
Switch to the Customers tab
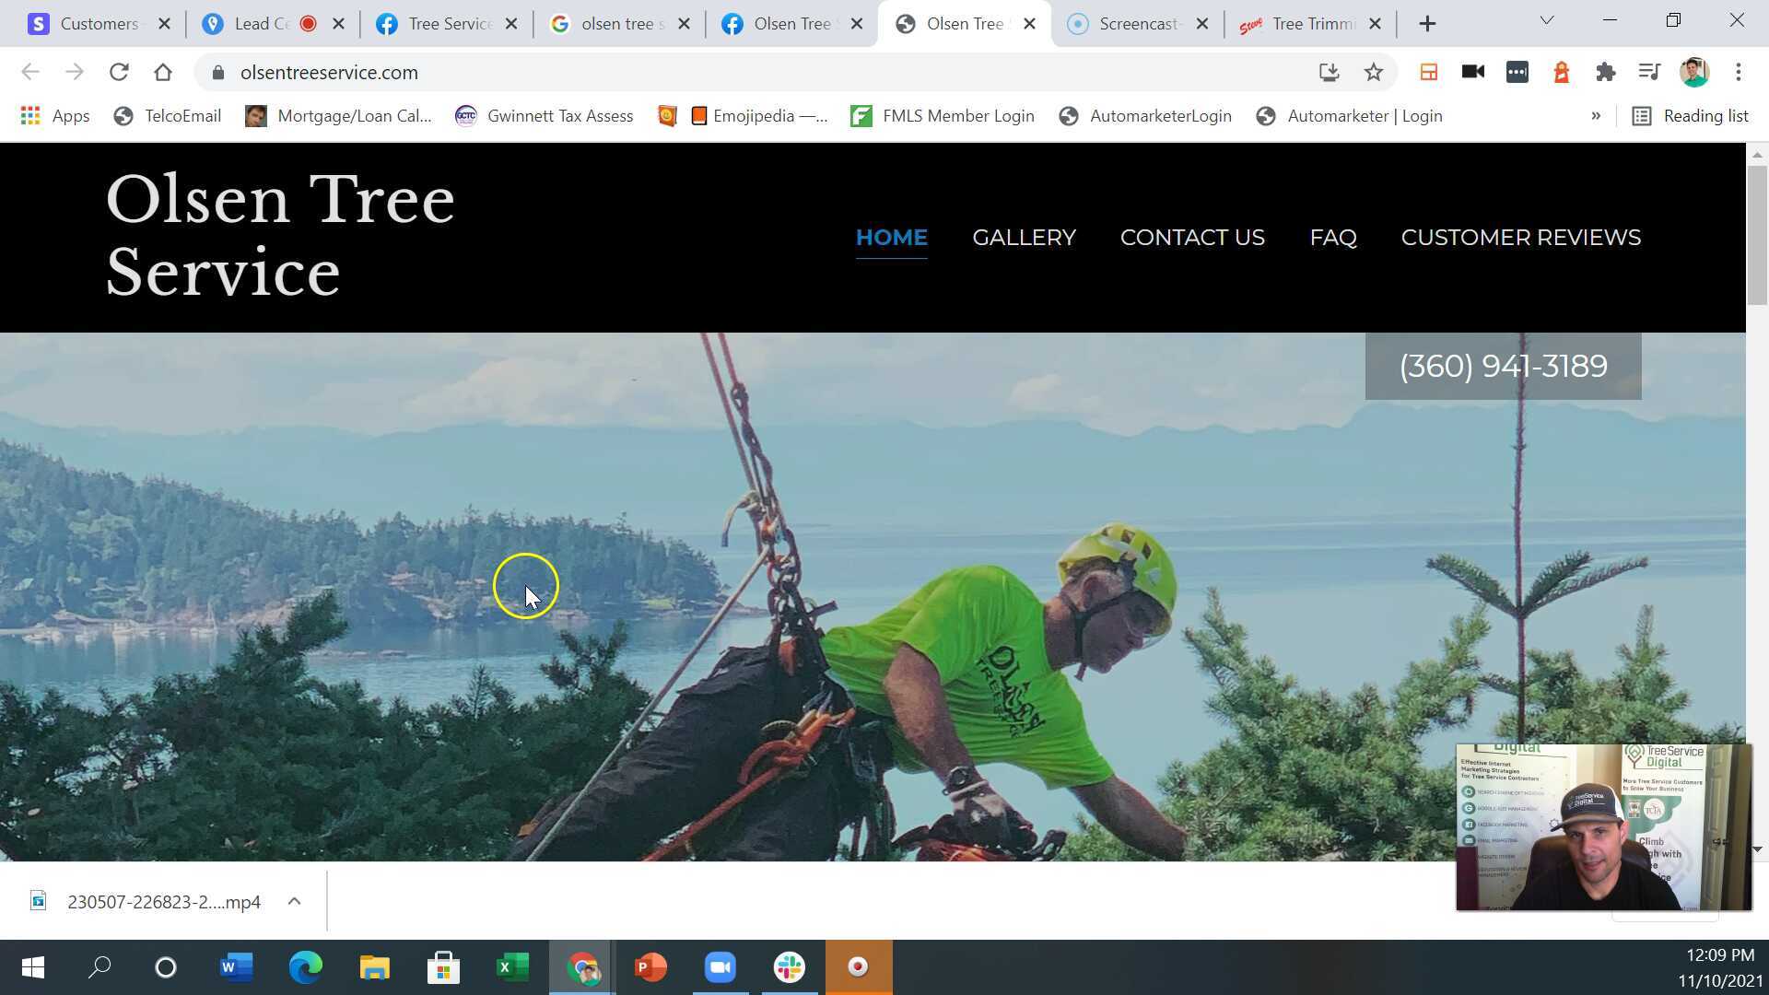100,24
